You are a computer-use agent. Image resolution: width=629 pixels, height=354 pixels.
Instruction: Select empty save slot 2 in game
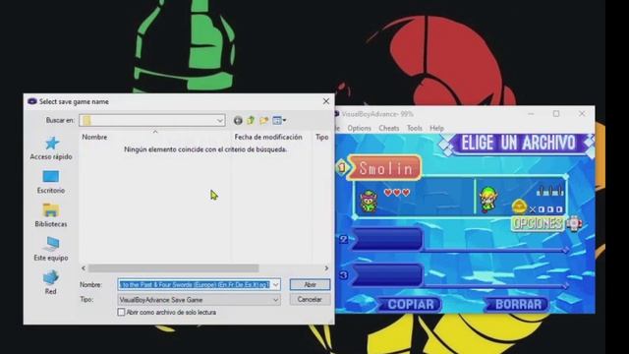click(x=386, y=239)
